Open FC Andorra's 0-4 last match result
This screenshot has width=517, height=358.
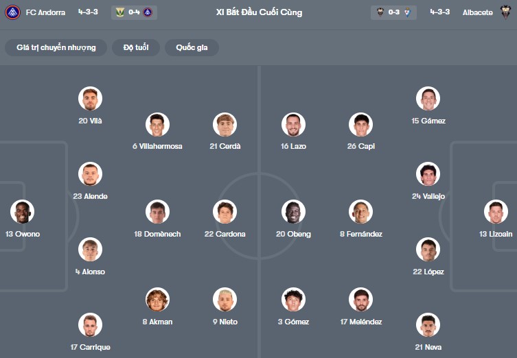tap(134, 12)
